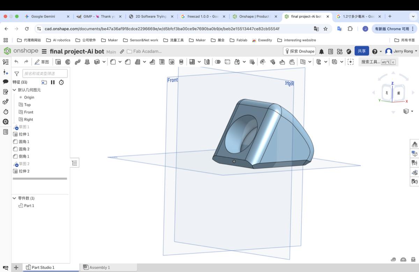Select the Split tool icon
The width and height of the screenshot is (419, 272).
[x=227, y=62]
